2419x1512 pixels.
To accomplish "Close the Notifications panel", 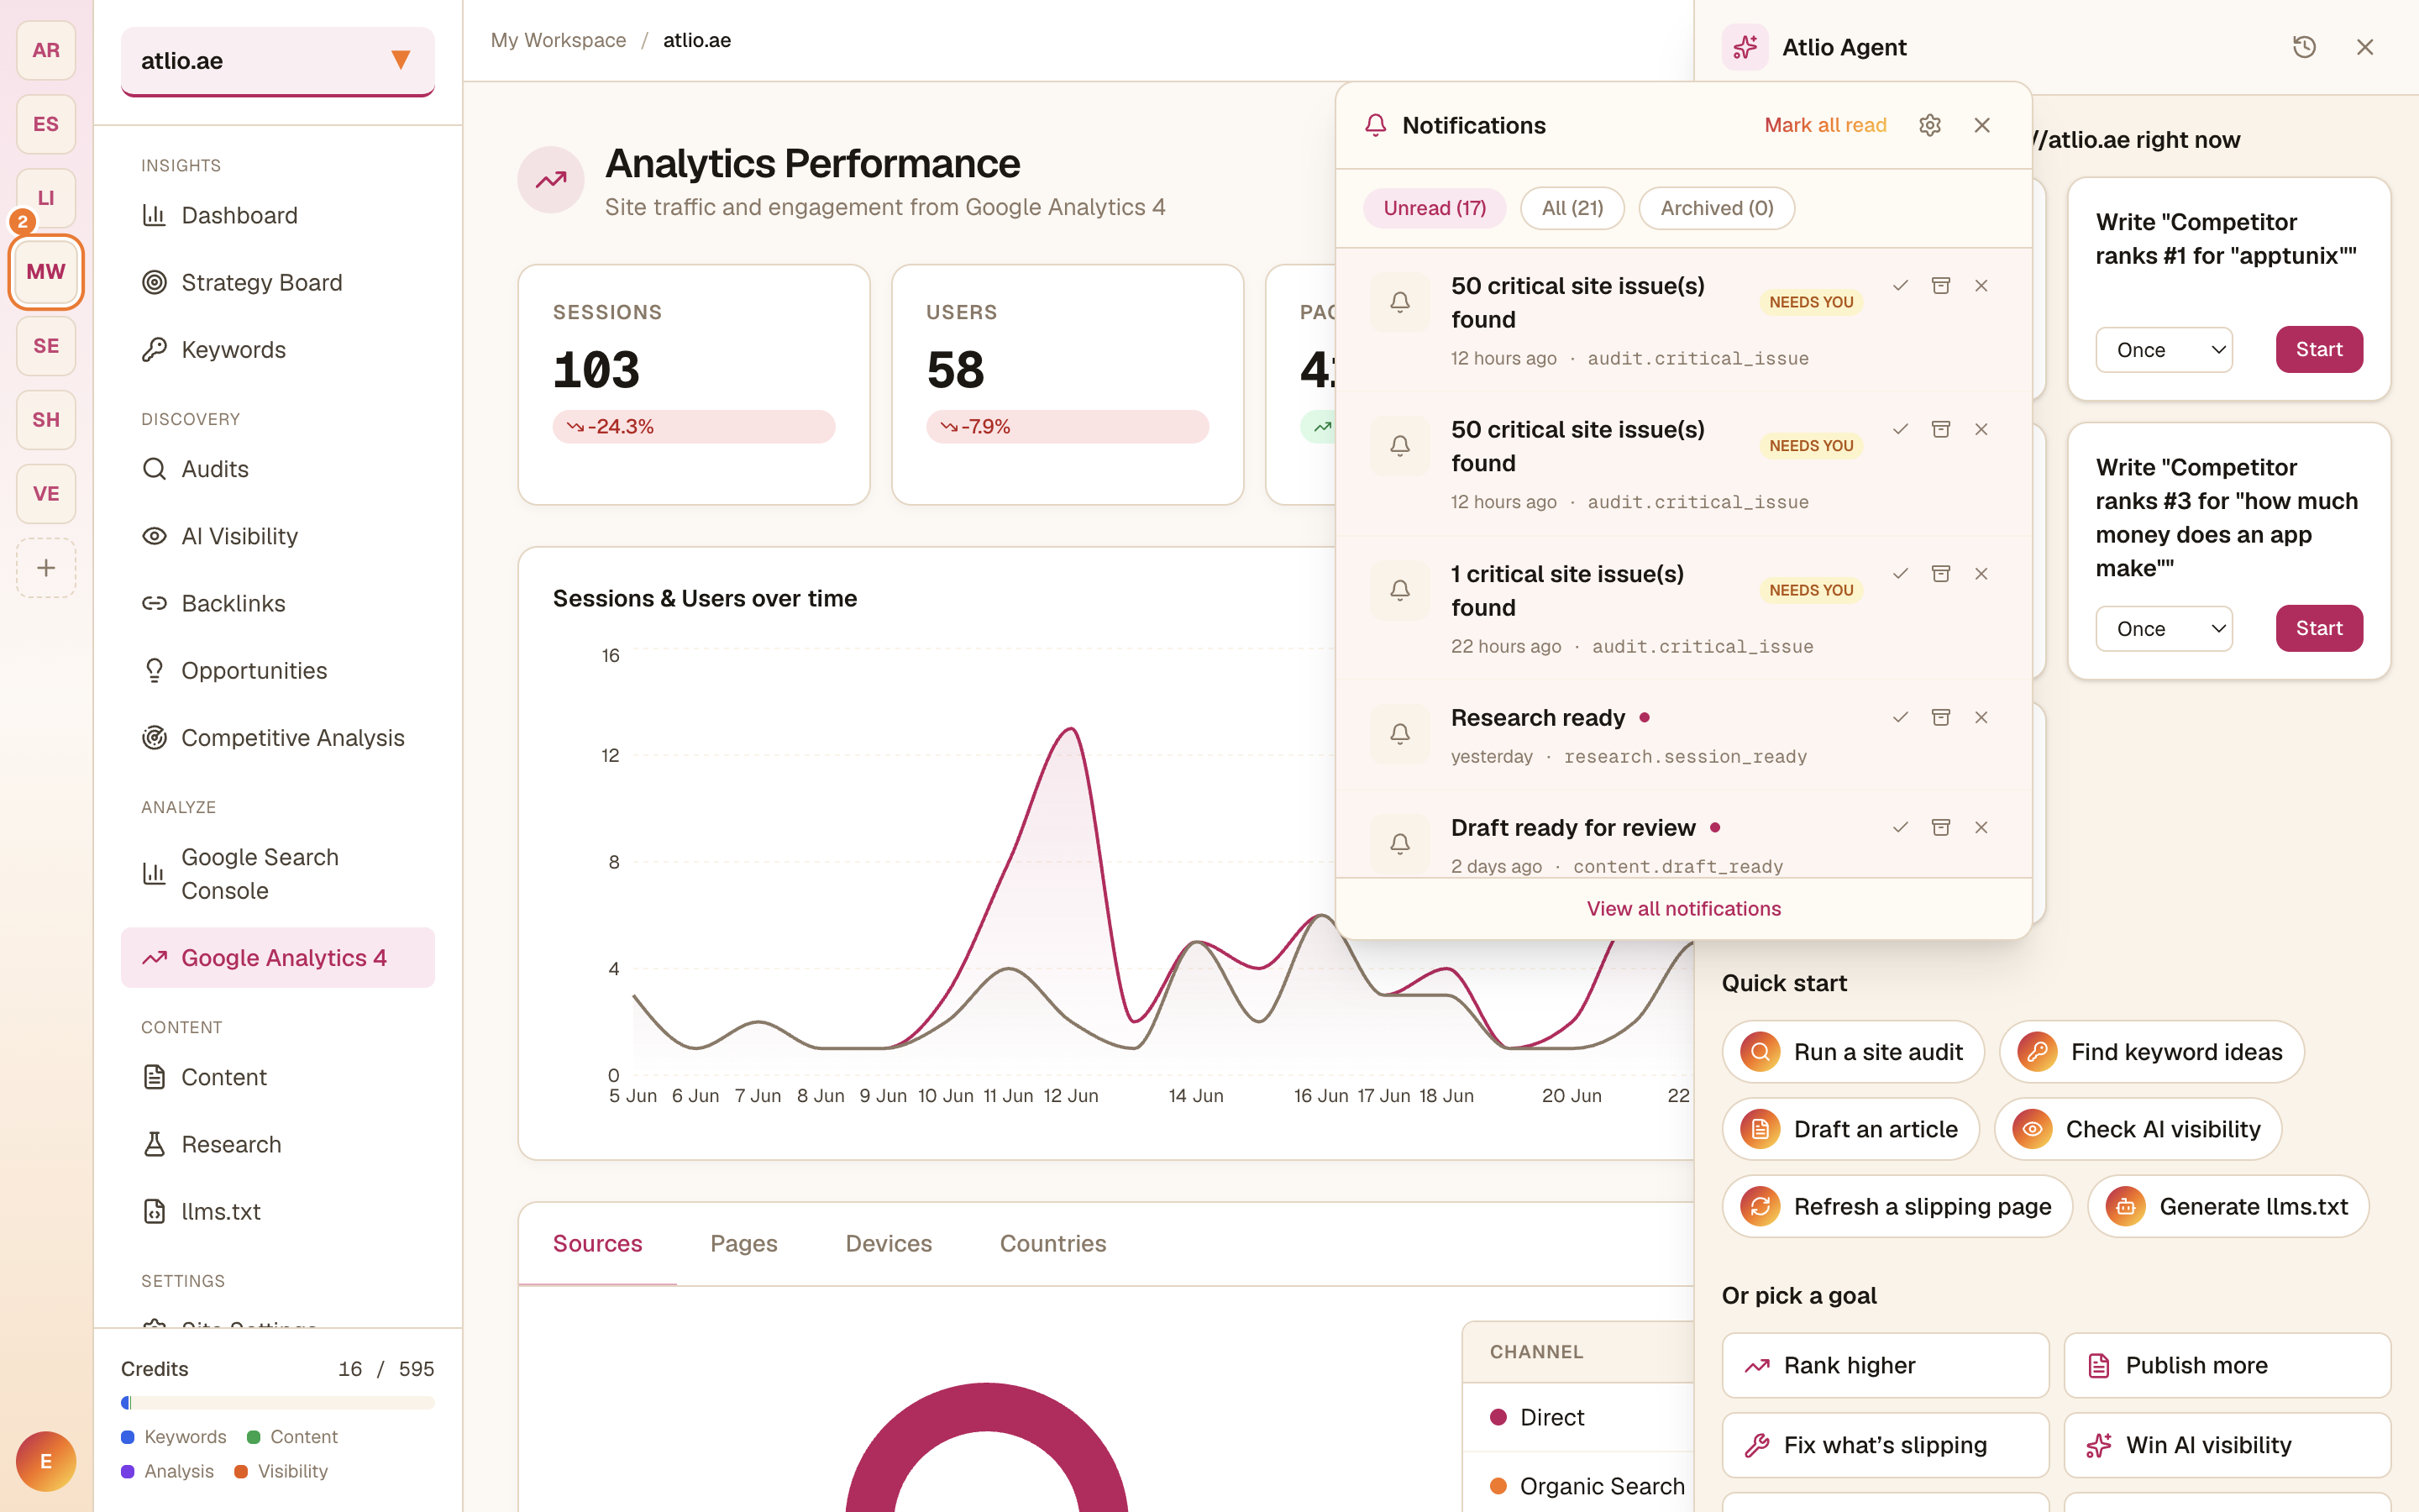I will pos(1981,125).
